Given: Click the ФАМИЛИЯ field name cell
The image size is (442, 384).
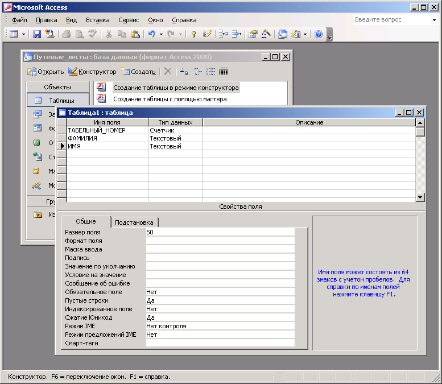Looking at the screenshot, I should pyautogui.click(x=107, y=138).
